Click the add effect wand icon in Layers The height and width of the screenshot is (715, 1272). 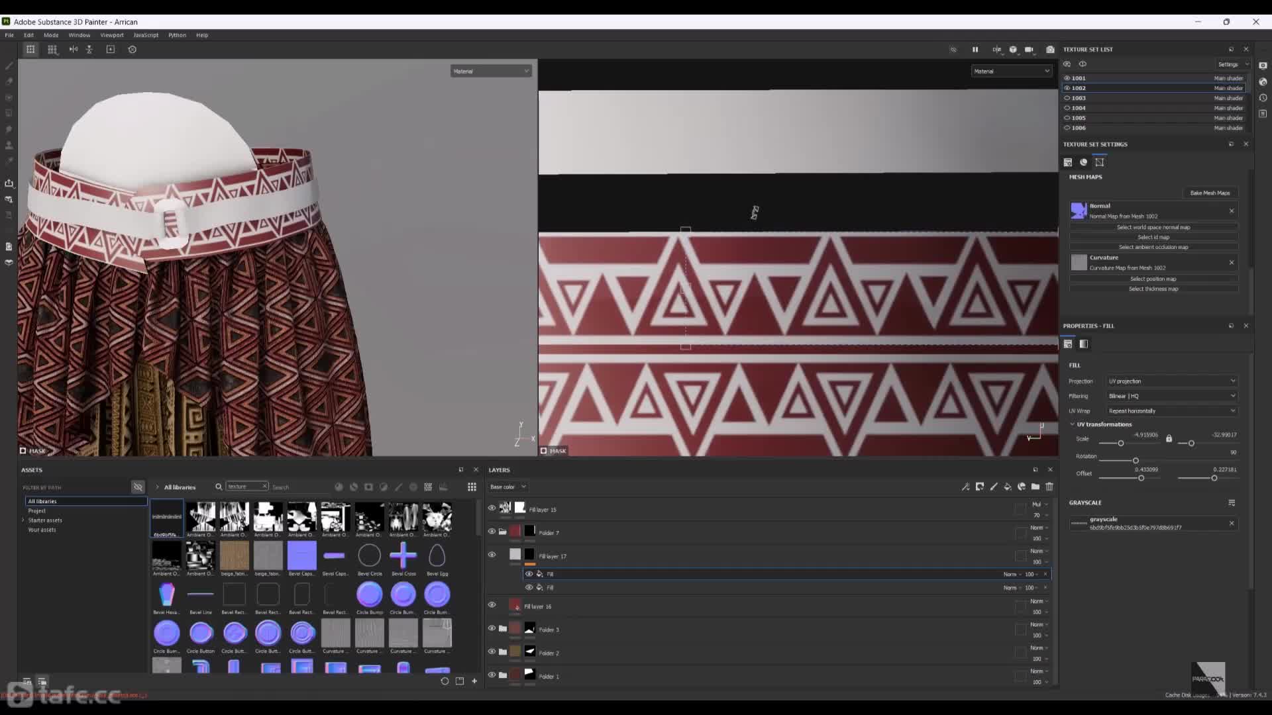point(966,487)
